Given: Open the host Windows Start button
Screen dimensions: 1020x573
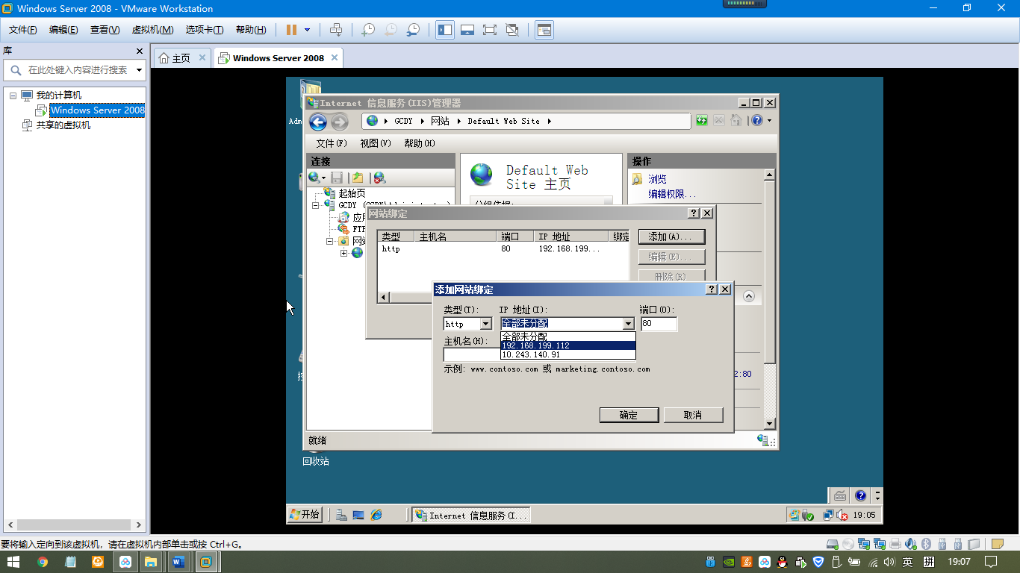Looking at the screenshot, I should pyautogui.click(x=13, y=562).
